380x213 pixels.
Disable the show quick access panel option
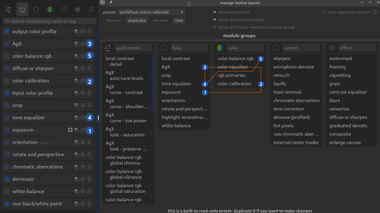pos(215,20)
